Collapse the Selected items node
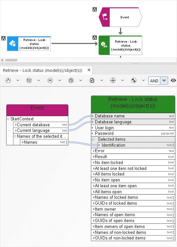177x247 pixels. click(93, 139)
